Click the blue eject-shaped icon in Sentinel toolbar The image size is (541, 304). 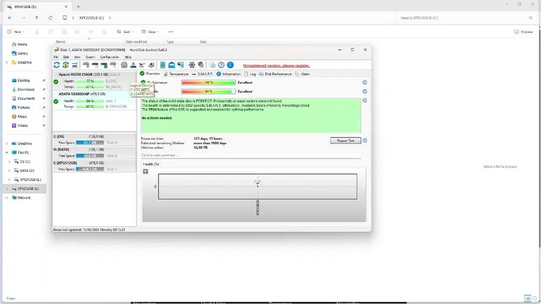pyautogui.click(x=133, y=65)
